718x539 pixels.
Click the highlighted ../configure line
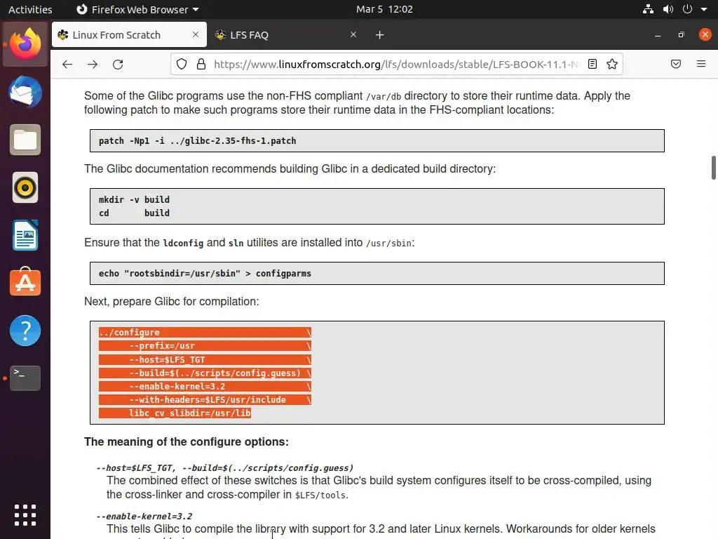205,332
